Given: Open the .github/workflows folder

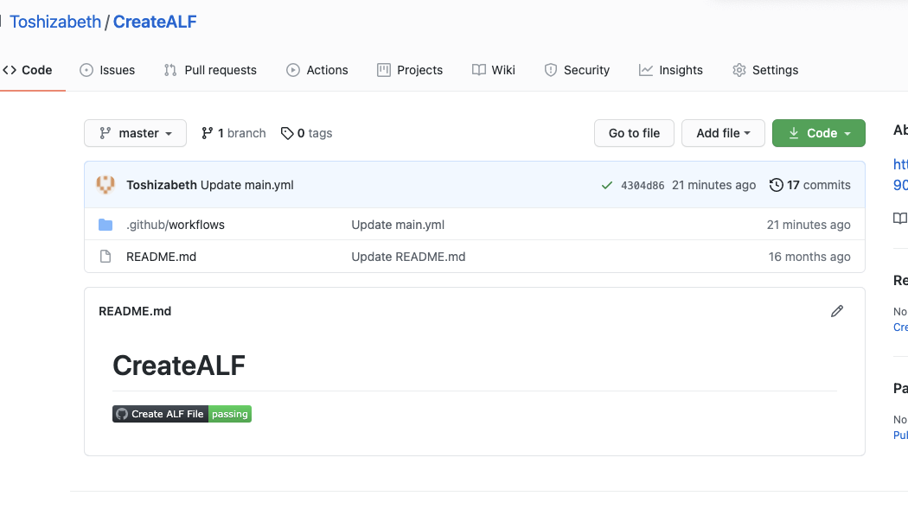Looking at the screenshot, I should (x=176, y=225).
